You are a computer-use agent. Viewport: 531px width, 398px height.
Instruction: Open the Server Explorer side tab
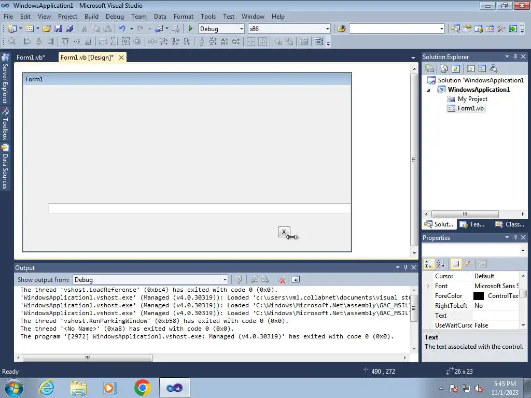tap(5, 79)
